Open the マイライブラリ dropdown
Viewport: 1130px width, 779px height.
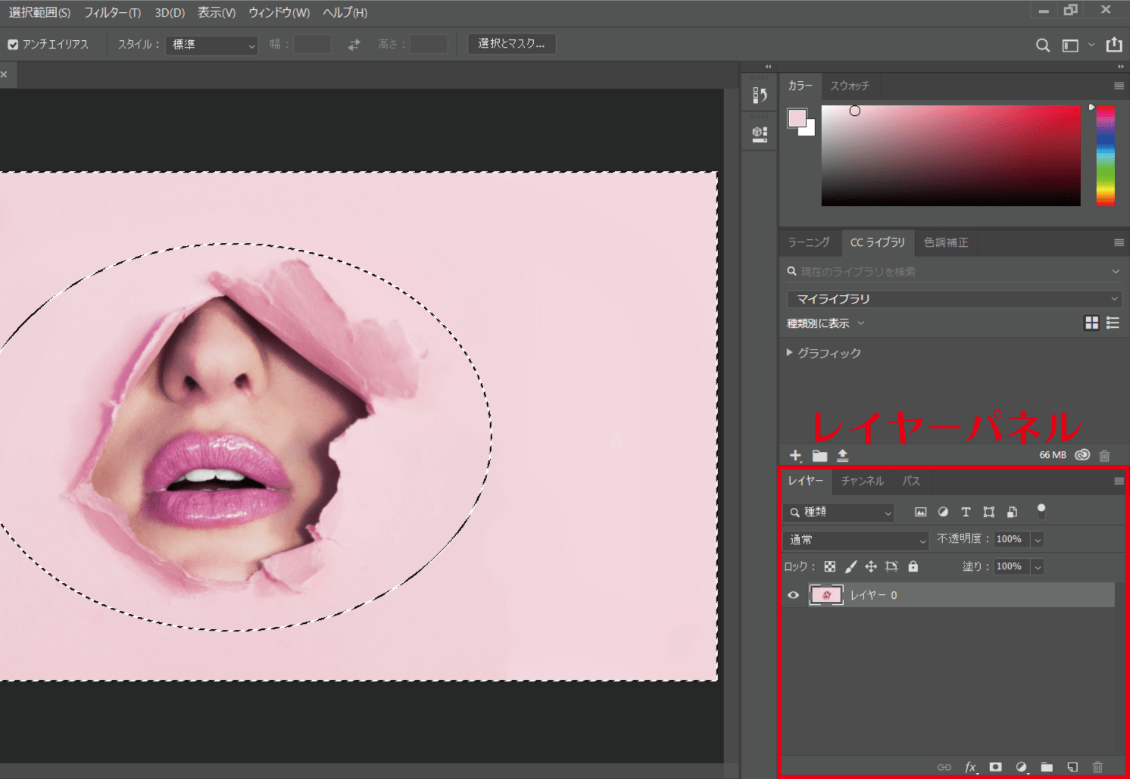click(x=954, y=299)
